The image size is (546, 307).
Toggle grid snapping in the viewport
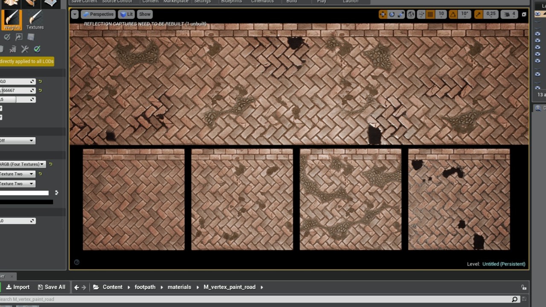(x=430, y=14)
